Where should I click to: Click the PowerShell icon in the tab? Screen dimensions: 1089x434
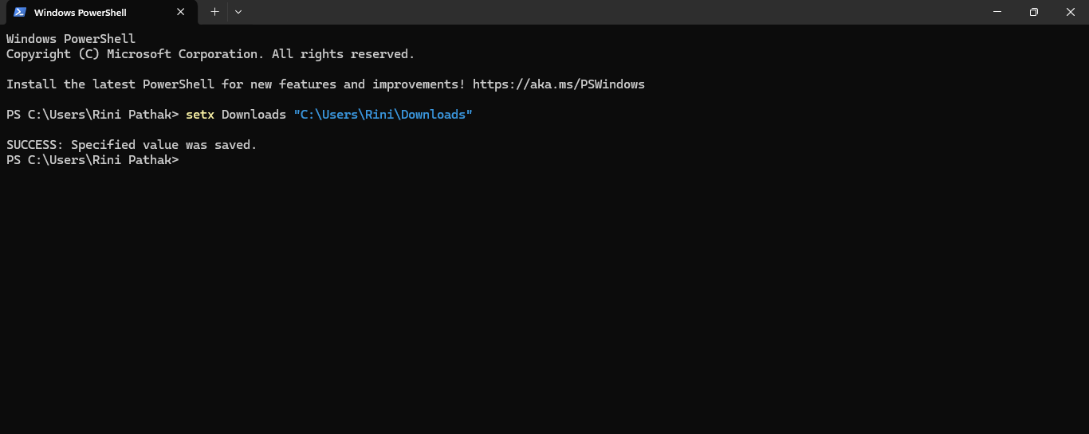[x=20, y=12]
